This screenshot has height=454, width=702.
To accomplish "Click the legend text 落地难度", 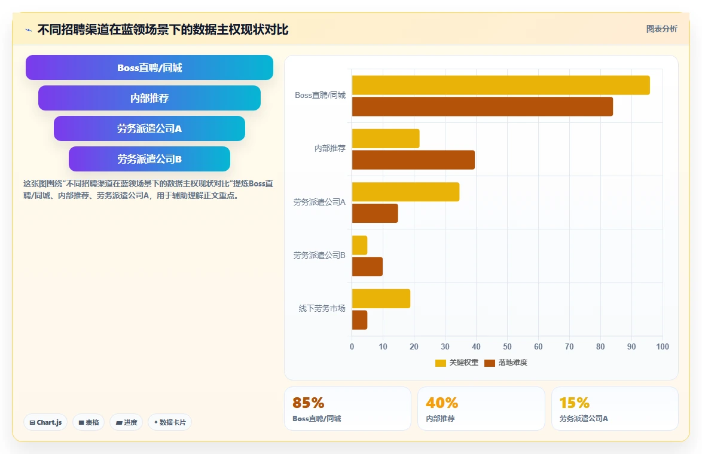I will point(513,363).
